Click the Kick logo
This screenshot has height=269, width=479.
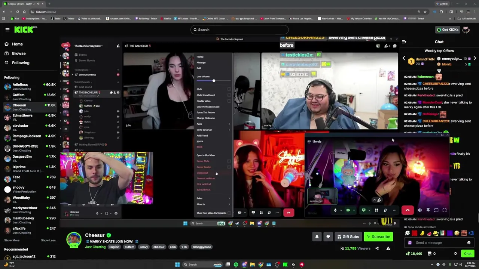click(26, 30)
